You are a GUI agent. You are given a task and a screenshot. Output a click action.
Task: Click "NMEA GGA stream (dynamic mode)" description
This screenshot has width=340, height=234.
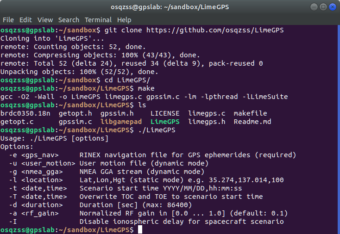(142, 172)
